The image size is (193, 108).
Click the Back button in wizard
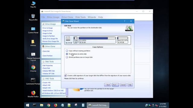tap(107, 85)
